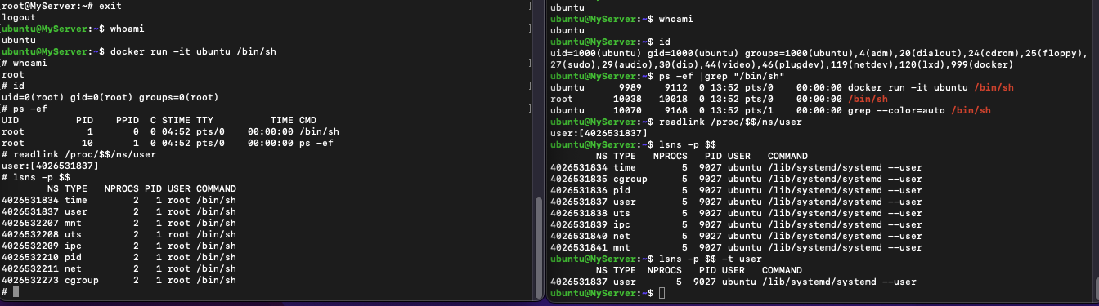Select the '4026532210 pid' namespace row
The image size is (1099, 306).
tap(119, 257)
